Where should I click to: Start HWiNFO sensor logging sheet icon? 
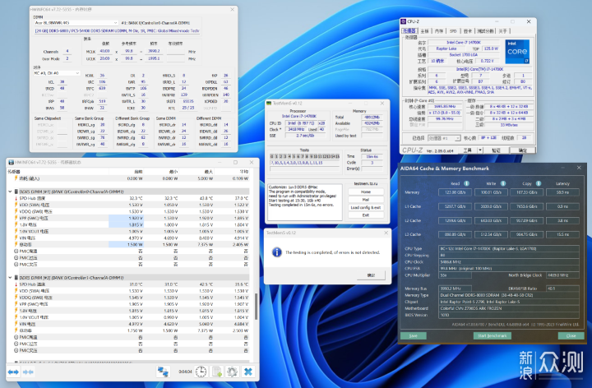click(217, 372)
